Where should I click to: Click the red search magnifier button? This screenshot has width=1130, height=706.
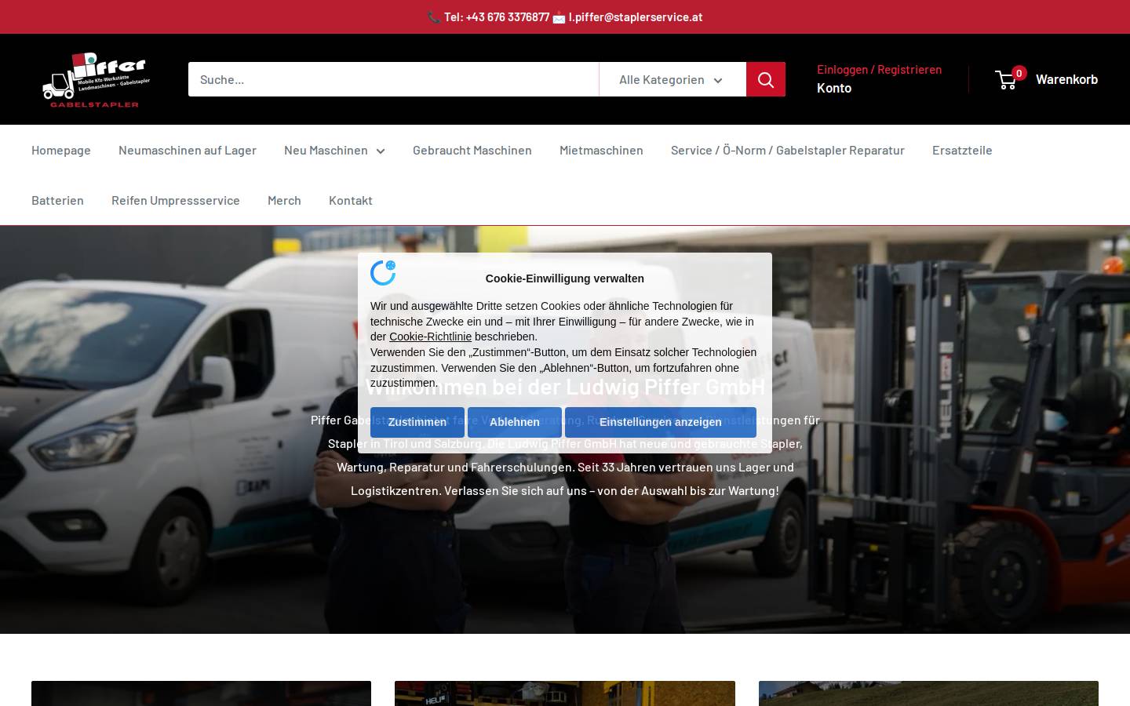coord(766,79)
